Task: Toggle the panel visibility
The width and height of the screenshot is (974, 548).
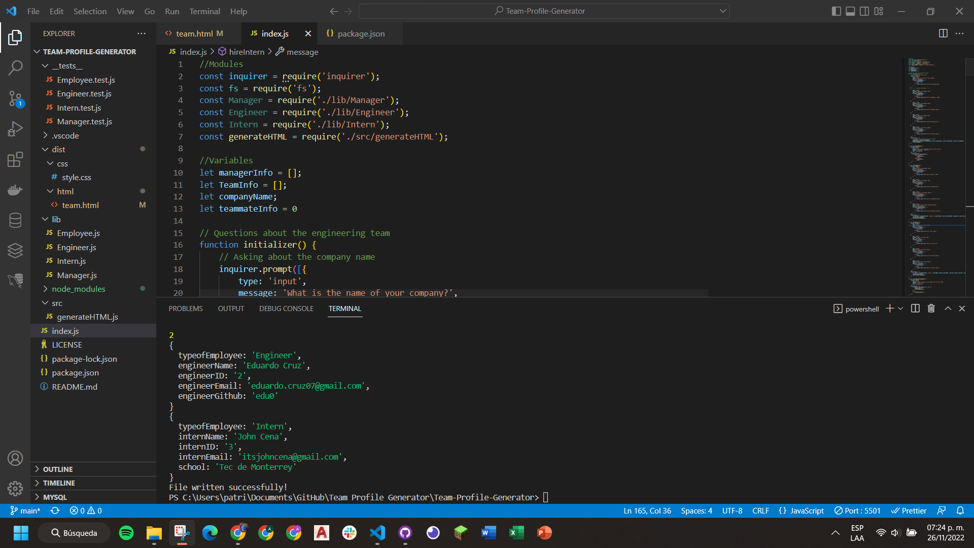Action: (850, 11)
